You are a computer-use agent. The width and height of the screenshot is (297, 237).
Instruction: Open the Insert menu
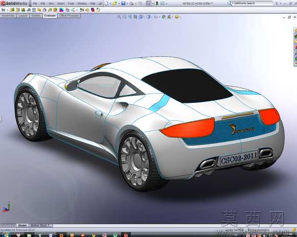pyautogui.click(x=61, y=4)
